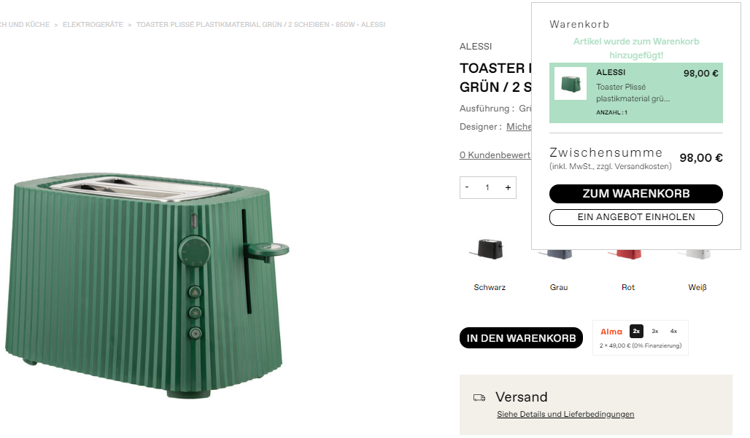Viewport: 750px width, 438px height.
Task: Click the minus quantity stepper button
Action: coord(467,188)
